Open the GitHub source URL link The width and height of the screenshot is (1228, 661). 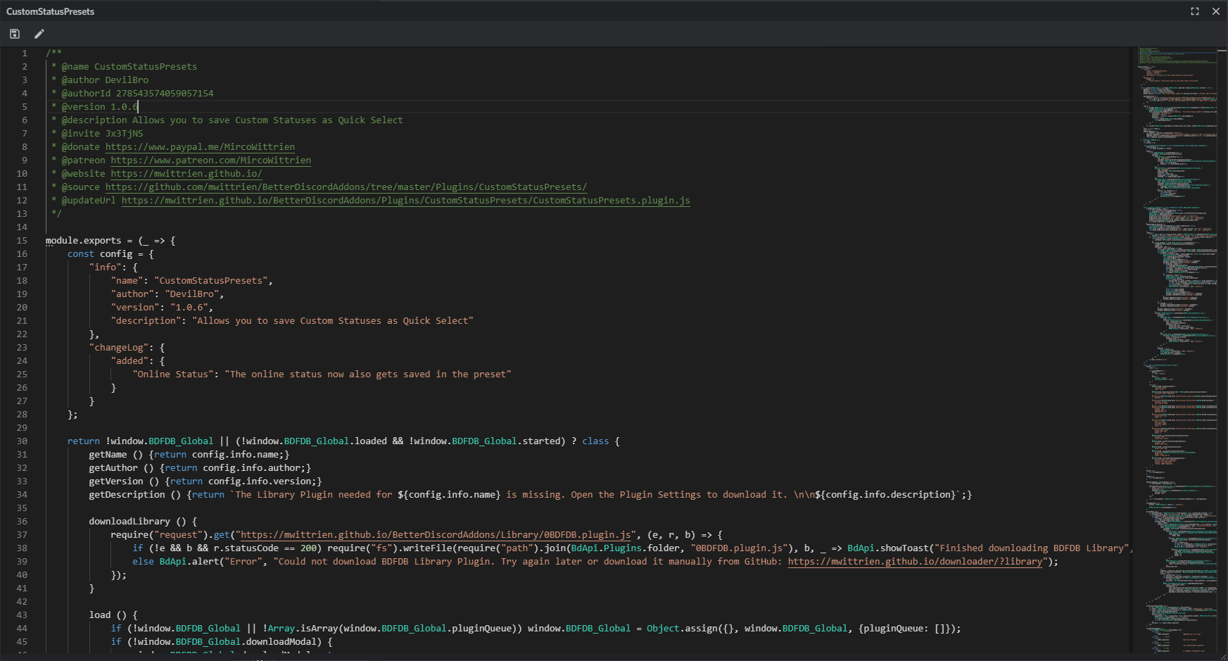click(x=346, y=187)
